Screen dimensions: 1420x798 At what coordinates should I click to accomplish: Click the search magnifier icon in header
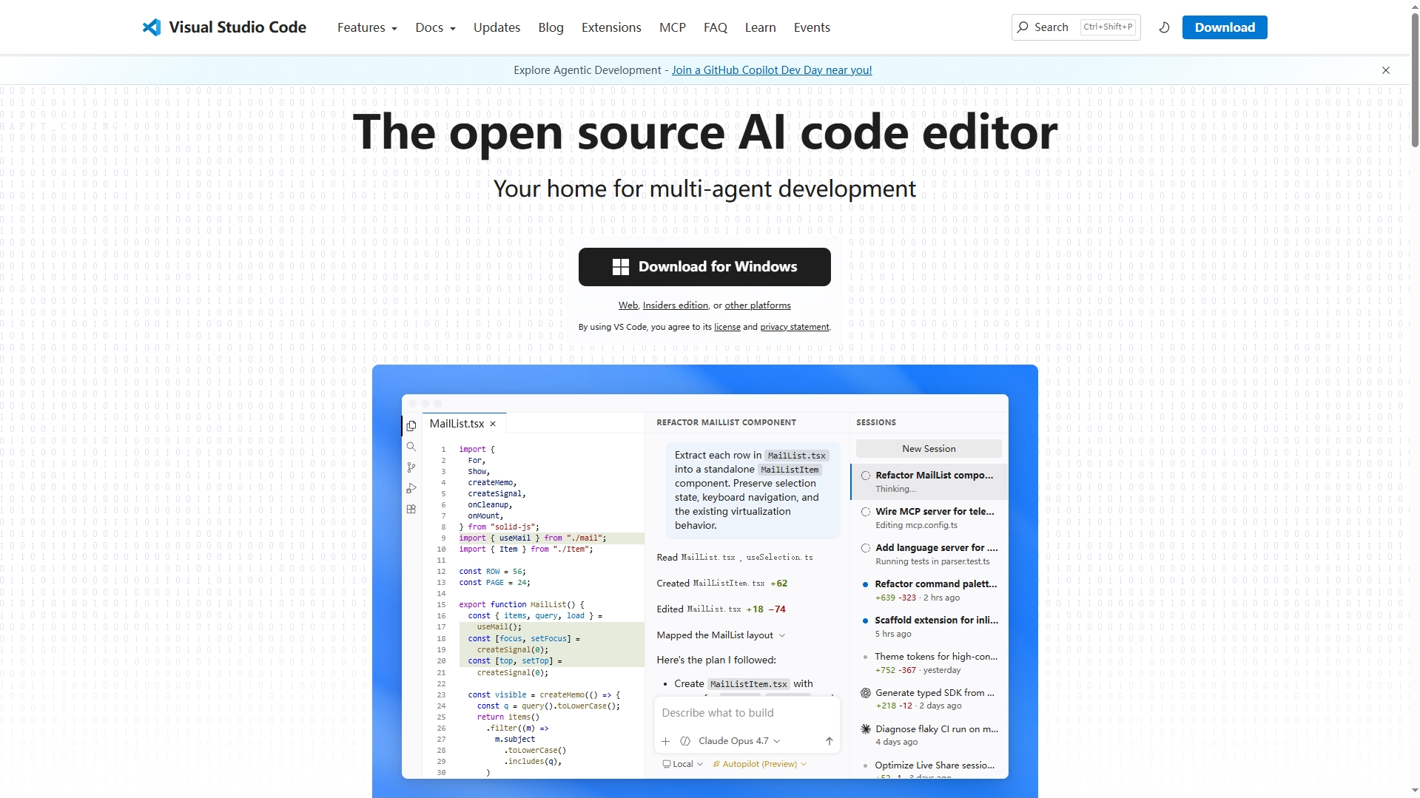click(x=1023, y=27)
